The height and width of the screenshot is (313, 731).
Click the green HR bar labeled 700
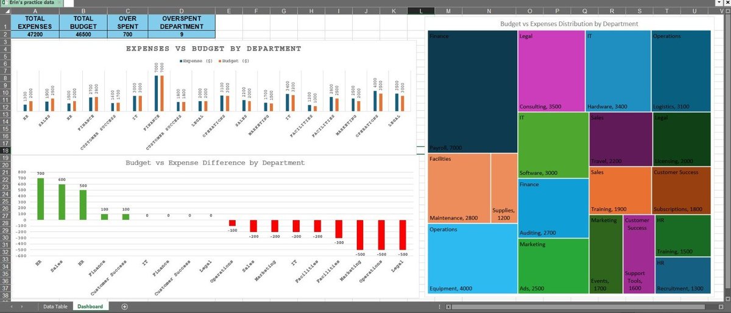pos(41,199)
